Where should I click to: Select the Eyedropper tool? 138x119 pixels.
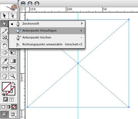pyautogui.click(x=5, y=61)
